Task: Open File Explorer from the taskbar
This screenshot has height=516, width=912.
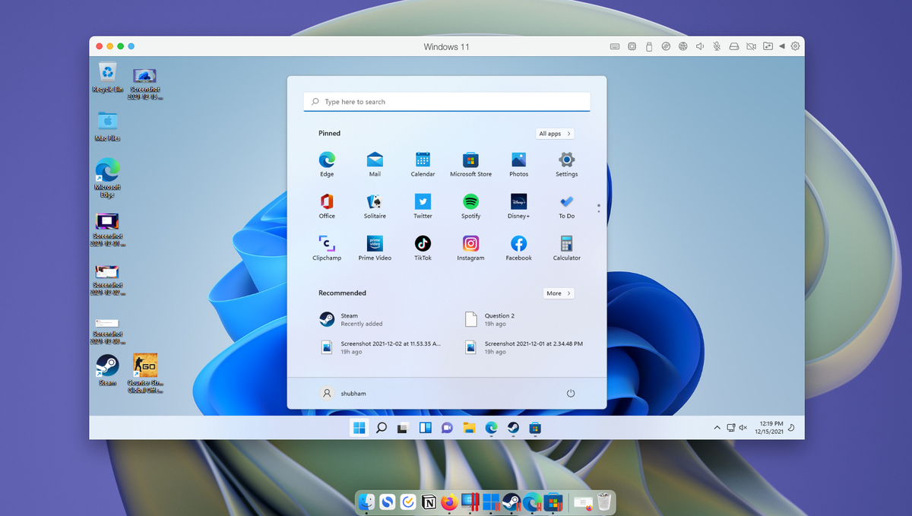Action: [x=469, y=428]
